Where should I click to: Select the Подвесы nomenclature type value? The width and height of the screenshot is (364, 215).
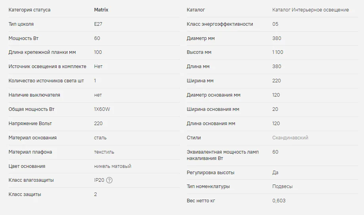282,186
